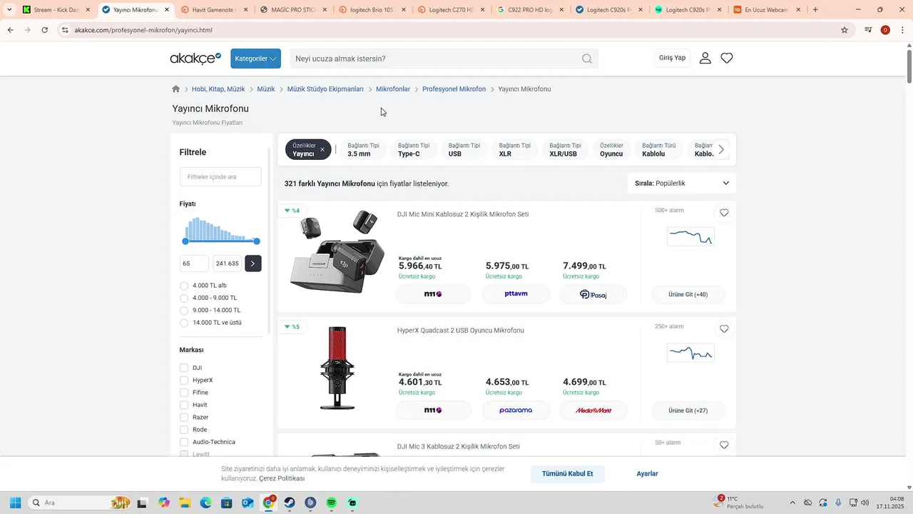Open MediaMarkt store offer
This screenshot has height=514, width=913.
point(593,410)
